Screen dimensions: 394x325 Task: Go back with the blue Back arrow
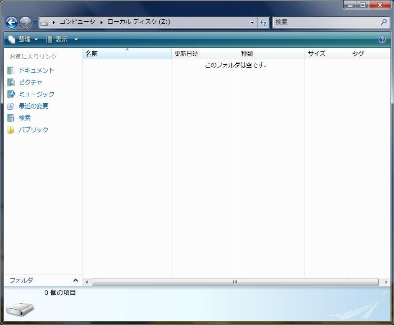(11, 22)
